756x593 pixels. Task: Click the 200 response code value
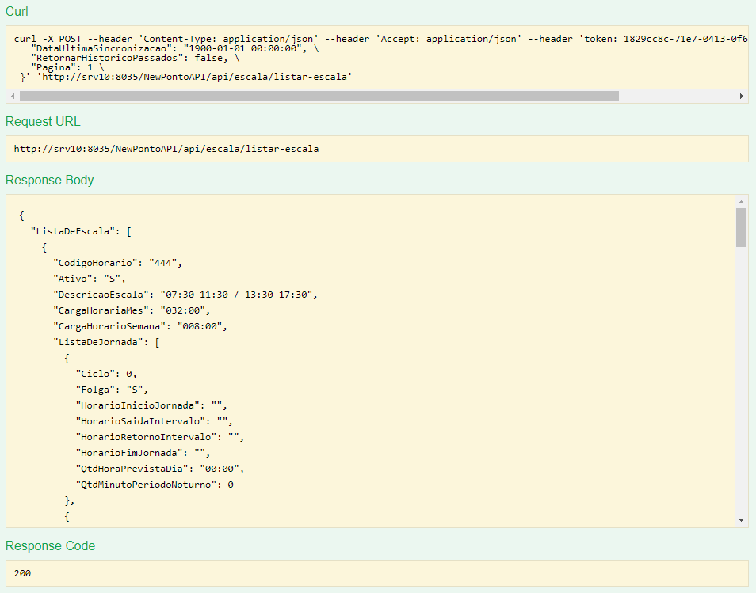(23, 573)
